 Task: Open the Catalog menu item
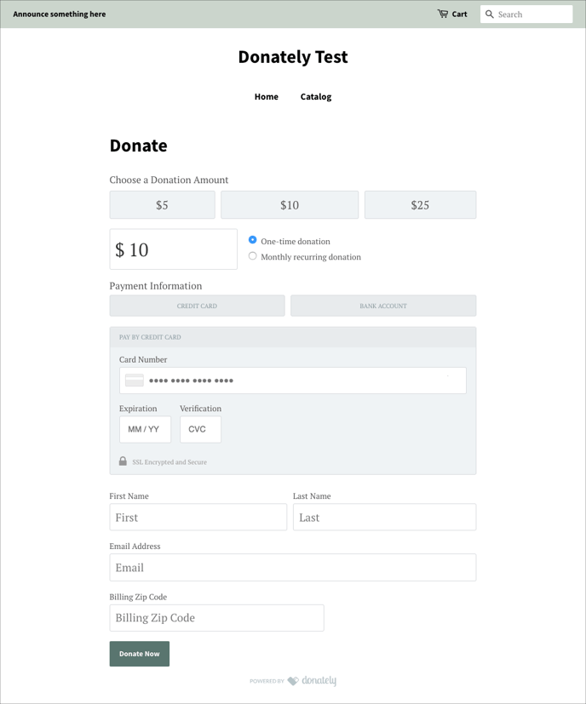click(x=316, y=96)
